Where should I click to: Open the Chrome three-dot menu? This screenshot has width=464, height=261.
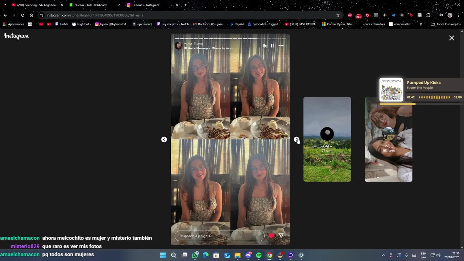(x=458, y=15)
